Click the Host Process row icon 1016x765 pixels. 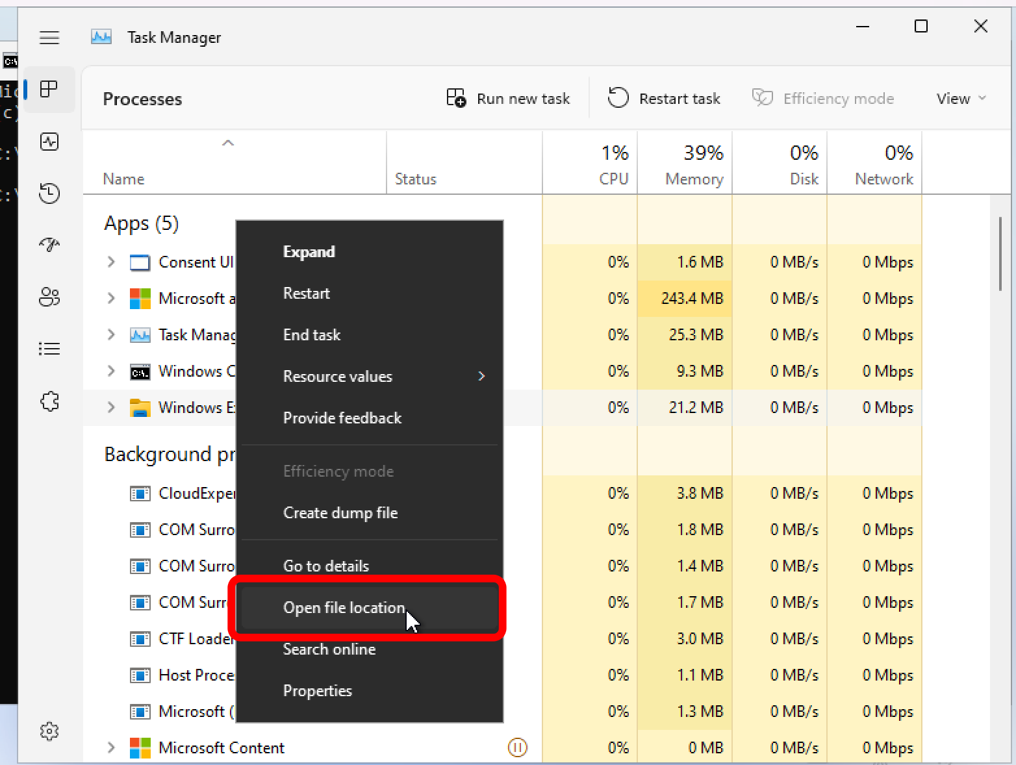point(140,675)
